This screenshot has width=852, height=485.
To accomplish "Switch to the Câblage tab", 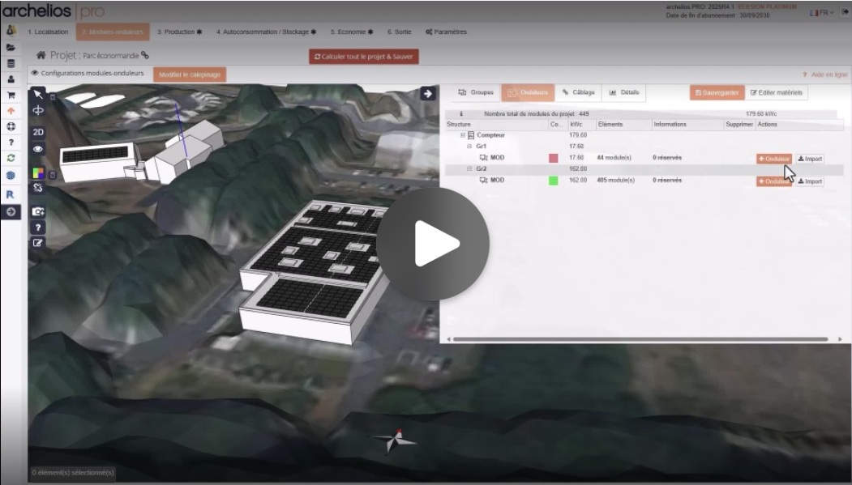I will point(578,92).
